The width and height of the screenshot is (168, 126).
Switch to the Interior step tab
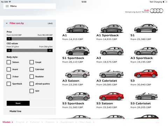[51, 122]
